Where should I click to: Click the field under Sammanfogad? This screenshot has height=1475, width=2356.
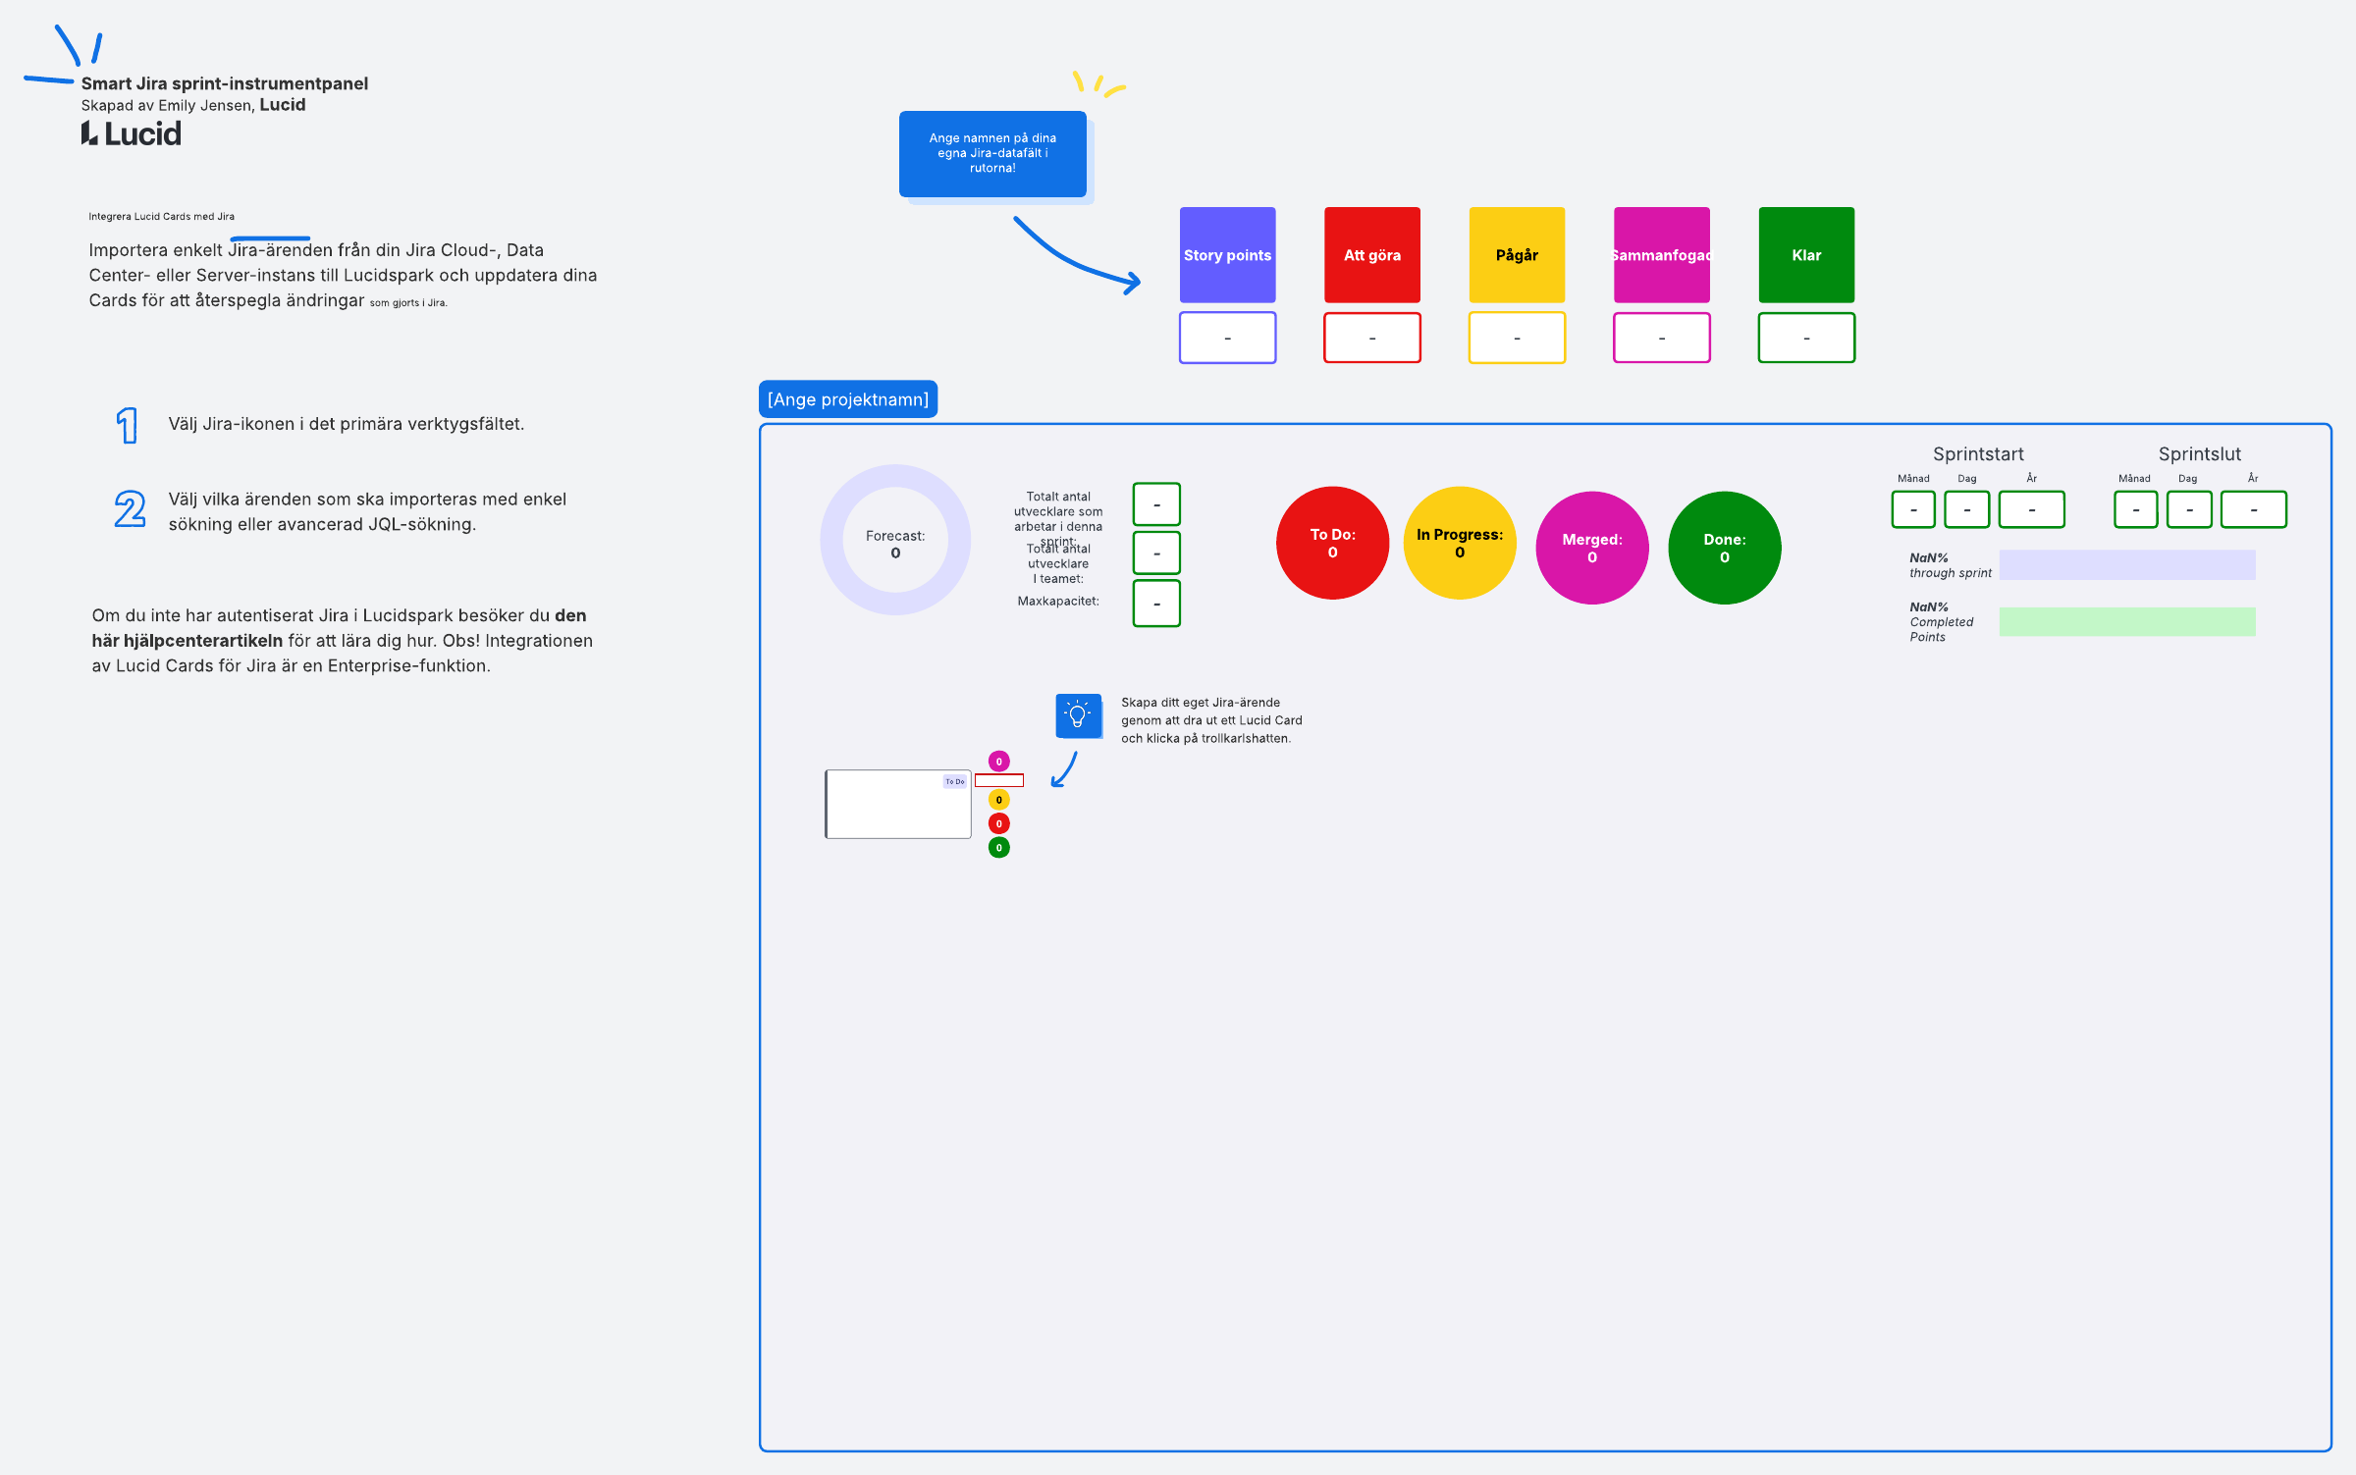pyautogui.click(x=1662, y=338)
